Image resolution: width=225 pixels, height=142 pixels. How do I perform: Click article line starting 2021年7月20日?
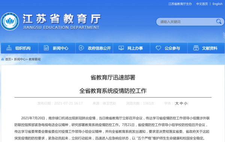pos(115,118)
